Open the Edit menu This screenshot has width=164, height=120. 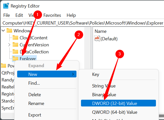(19, 15)
